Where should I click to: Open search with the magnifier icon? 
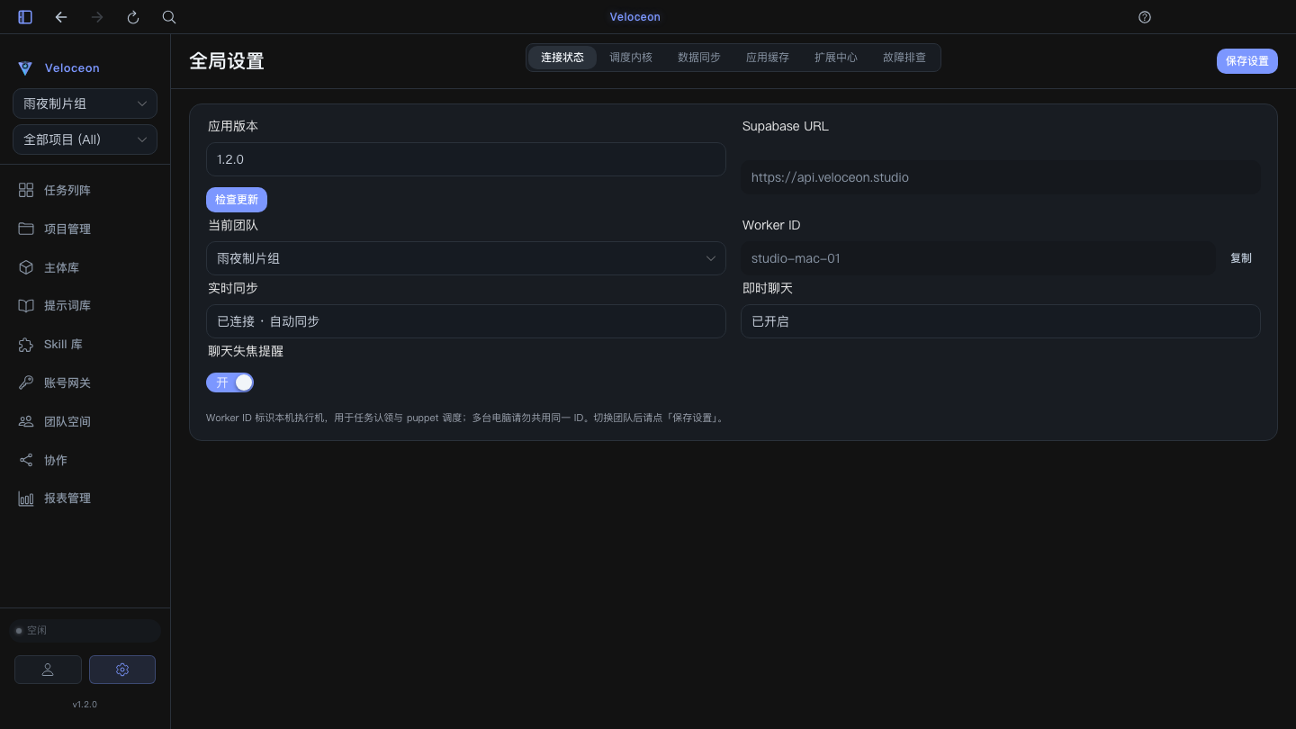[x=169, y=17]
